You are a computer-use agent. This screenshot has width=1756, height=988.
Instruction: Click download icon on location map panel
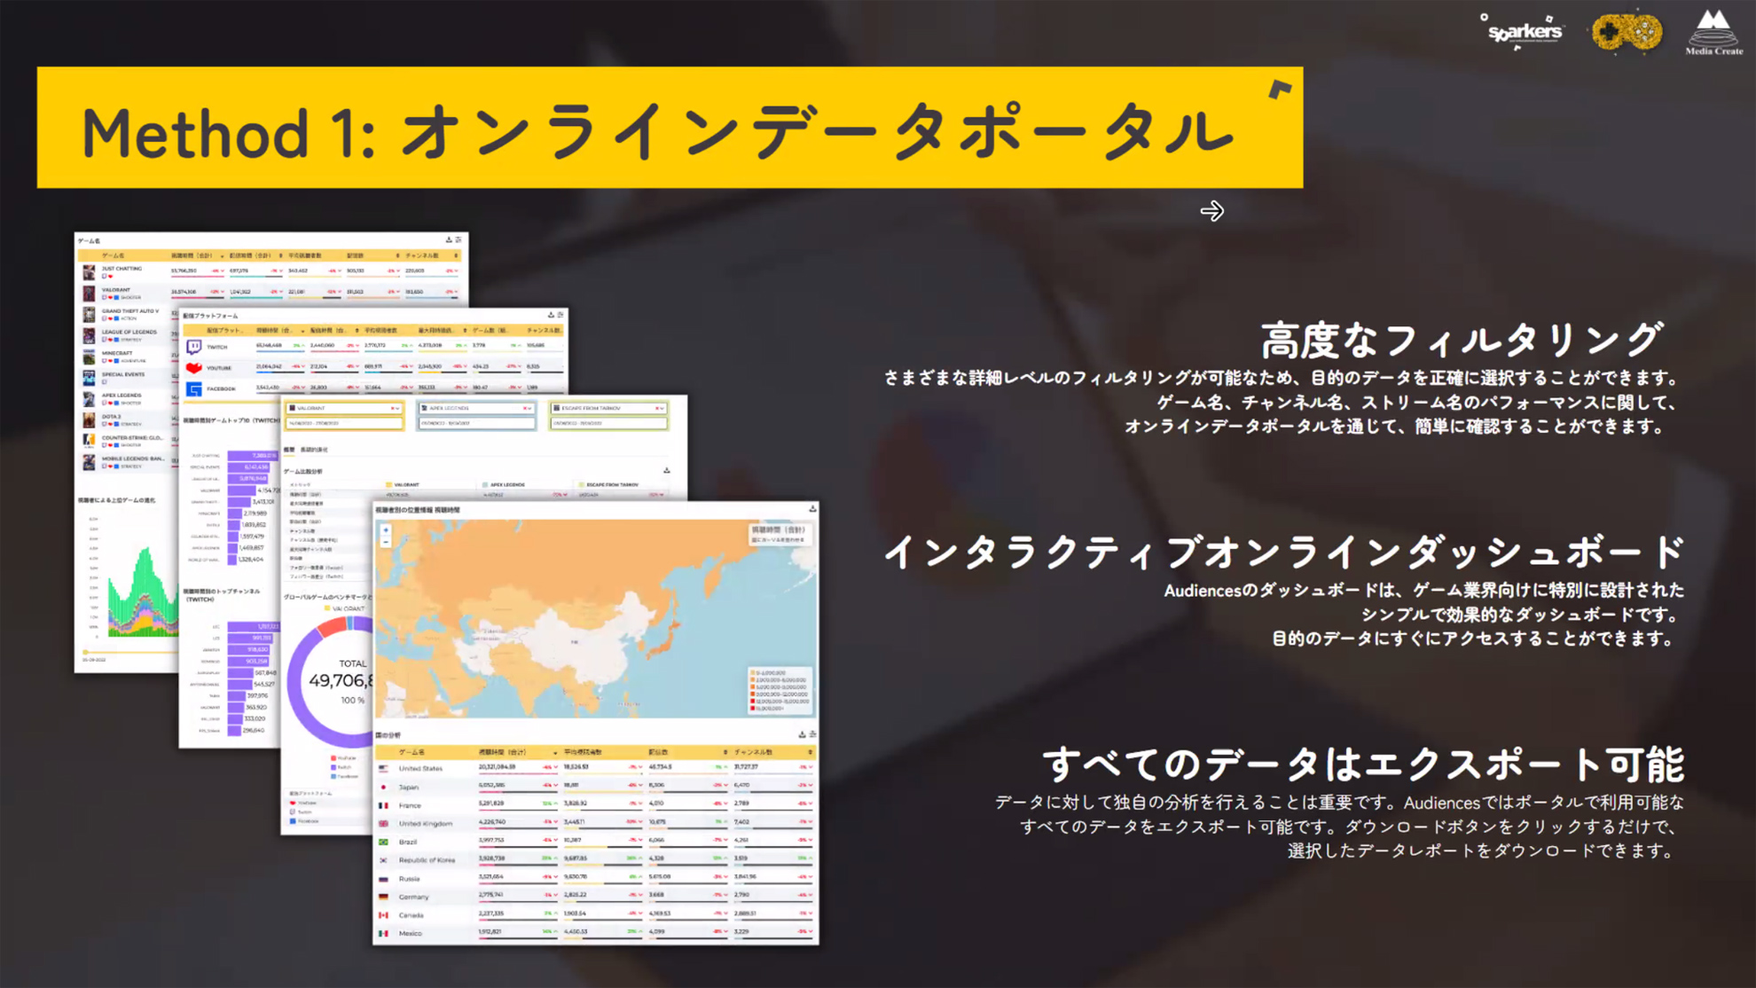coord(811,509)
